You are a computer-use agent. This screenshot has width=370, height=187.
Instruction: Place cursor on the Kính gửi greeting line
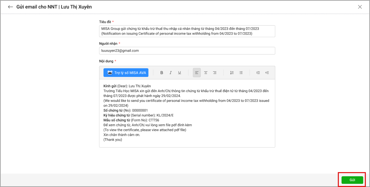[127, 86]
